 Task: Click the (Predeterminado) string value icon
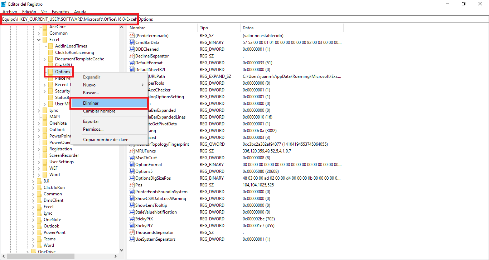pos(131,36)
